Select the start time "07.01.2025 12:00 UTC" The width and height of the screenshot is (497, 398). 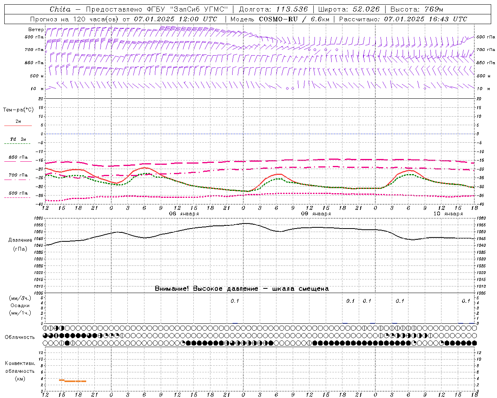[176, 19]
